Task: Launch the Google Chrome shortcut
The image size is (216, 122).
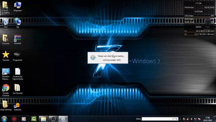Action: point(6,90)
